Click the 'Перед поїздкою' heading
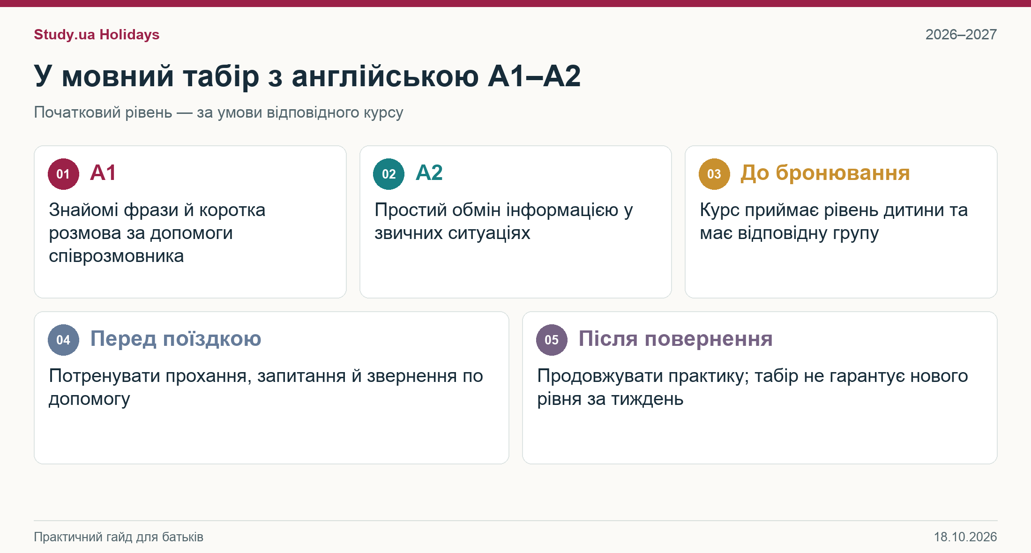 [176, 339]
